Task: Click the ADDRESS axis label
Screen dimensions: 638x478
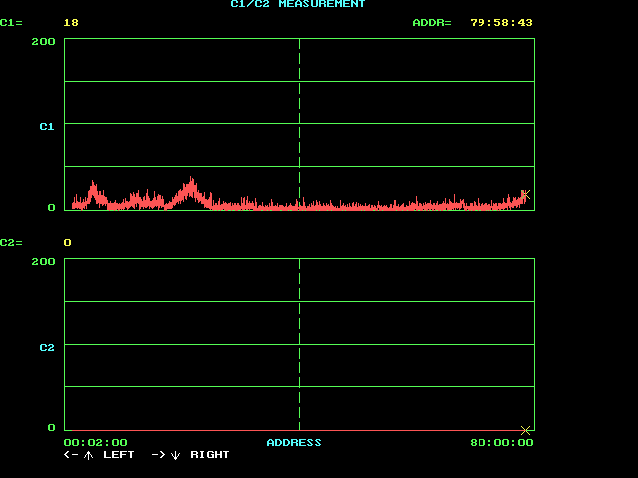Action: pos(294,442)
